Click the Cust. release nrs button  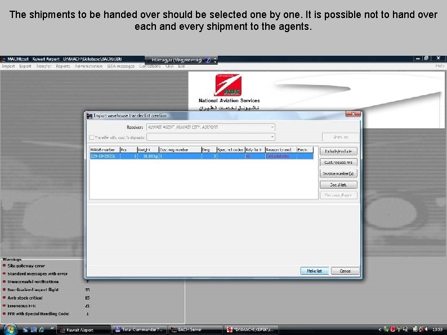[338, 163]
